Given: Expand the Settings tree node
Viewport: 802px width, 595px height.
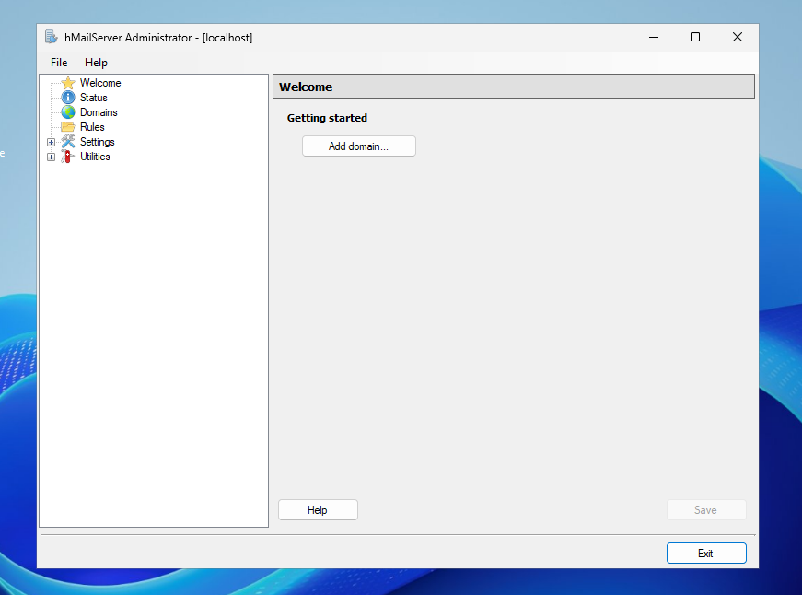Looking at the screenshot, I should click(52, 142).
